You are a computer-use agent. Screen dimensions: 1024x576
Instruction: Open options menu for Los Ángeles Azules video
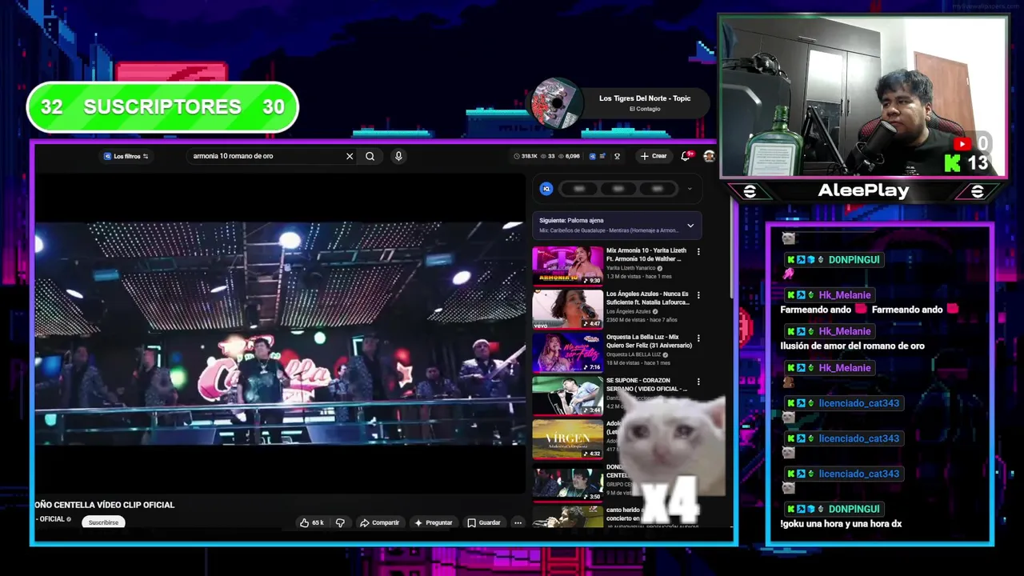tap(698, 294)
